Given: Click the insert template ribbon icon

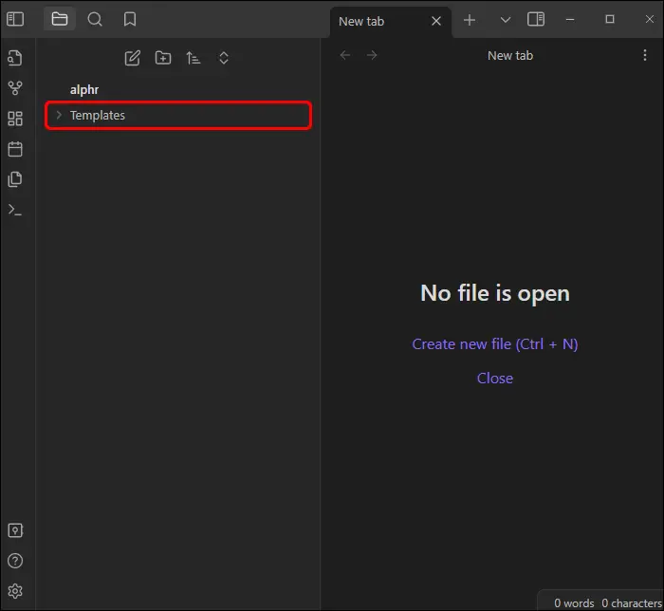Looking at the screenshot, I should (x=15, y=179).
